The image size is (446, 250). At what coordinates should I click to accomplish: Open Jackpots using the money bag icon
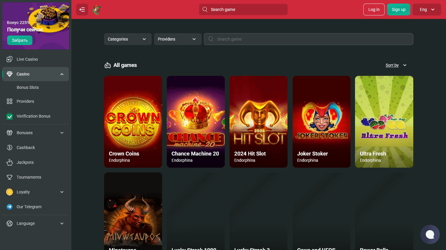[x=9, y=162]
